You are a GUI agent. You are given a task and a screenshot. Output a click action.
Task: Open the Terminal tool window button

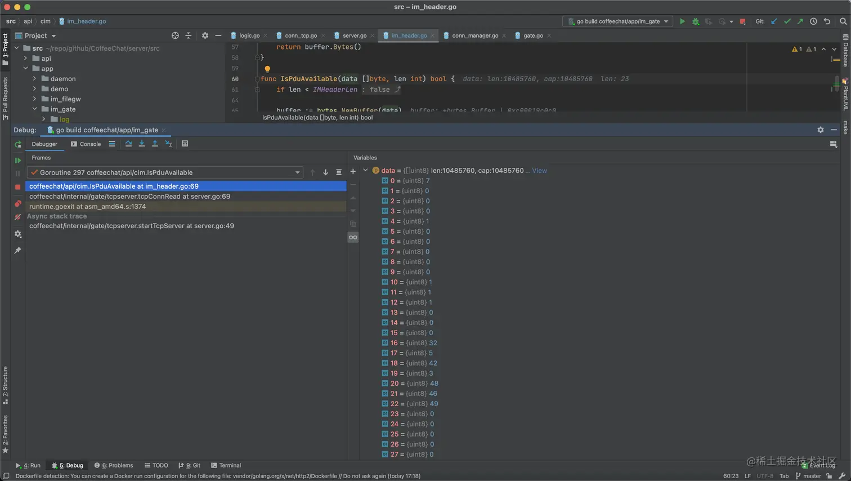point(226,465)
